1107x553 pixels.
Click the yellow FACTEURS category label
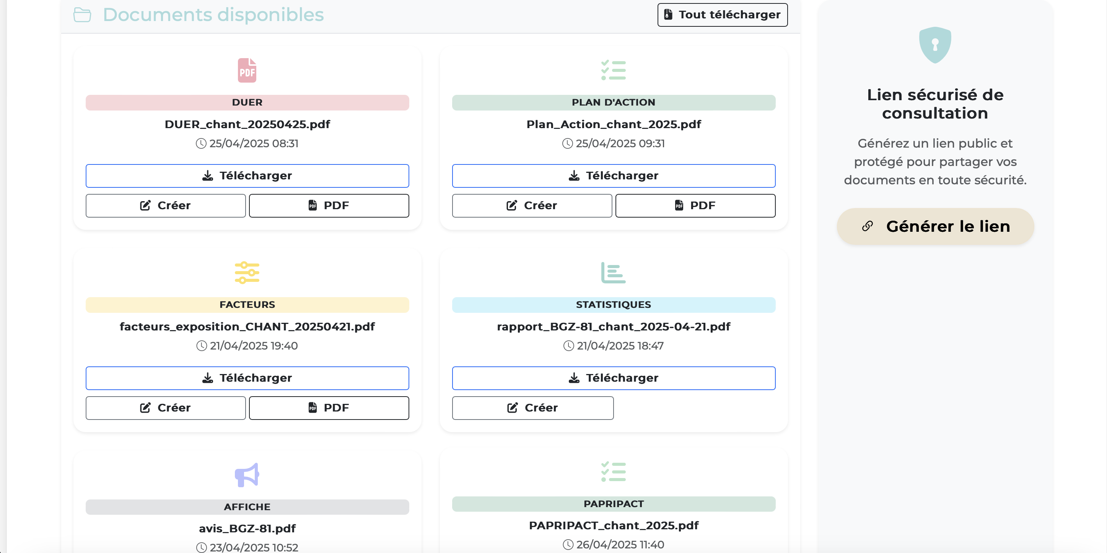click(247, 305)
